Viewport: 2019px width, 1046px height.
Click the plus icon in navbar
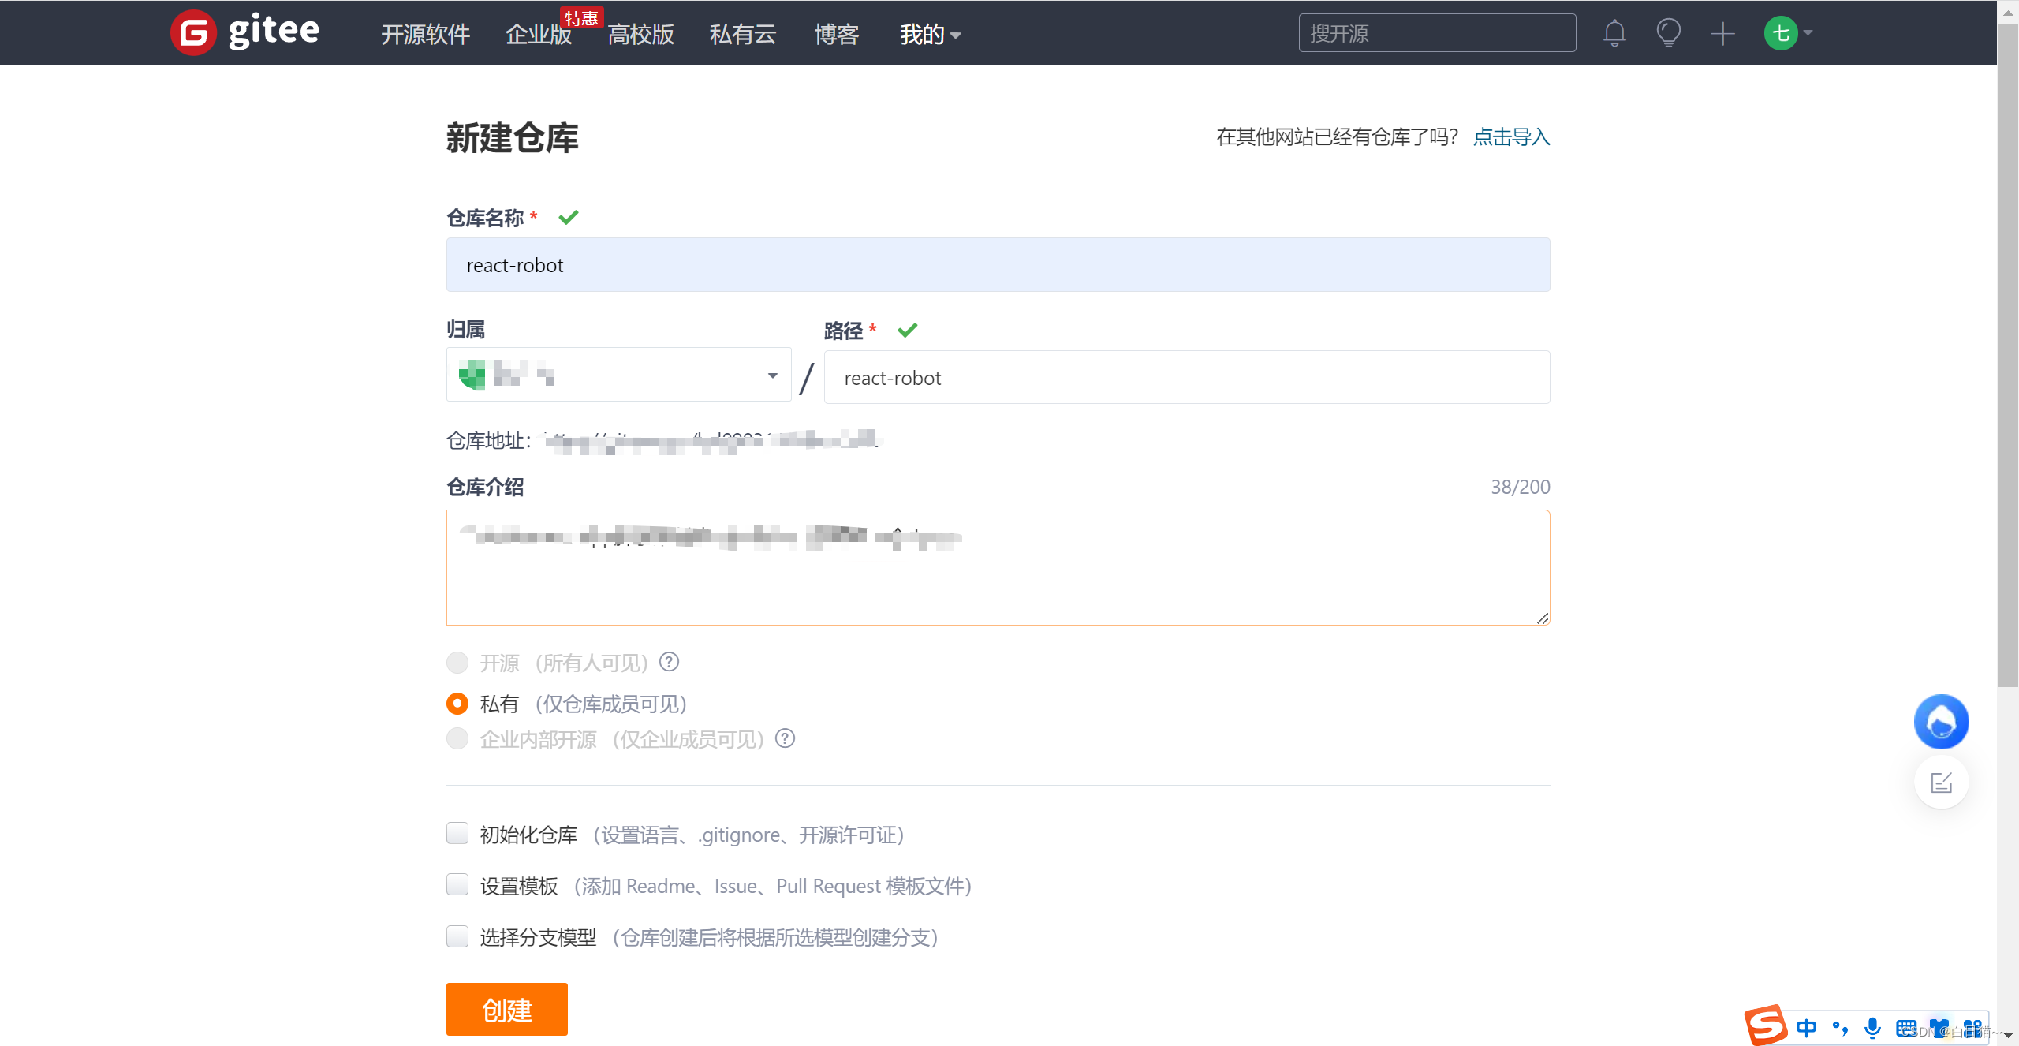[x=1722, y=33]
